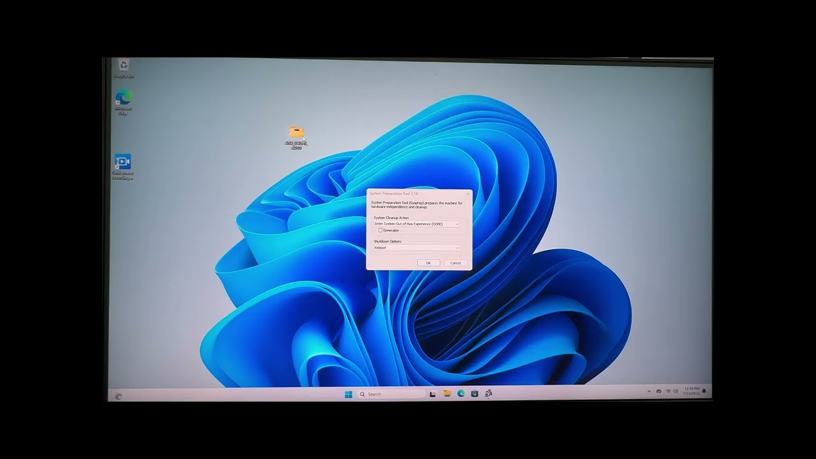Open the volume tray icon
Image resolution: width=816 pixels, height=459 pixels.
(676, 391)
